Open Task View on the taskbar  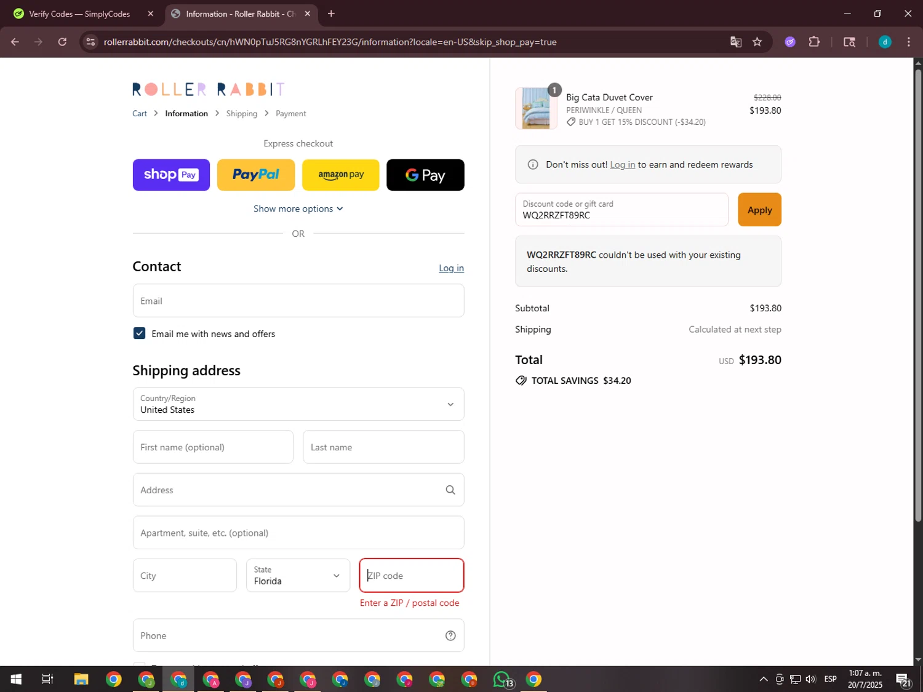(47, 679)
